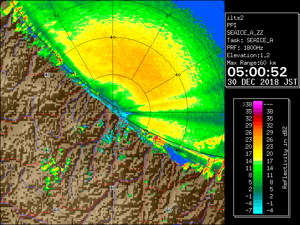Select the 'Elevation:1.2' text

pos(248,55)
